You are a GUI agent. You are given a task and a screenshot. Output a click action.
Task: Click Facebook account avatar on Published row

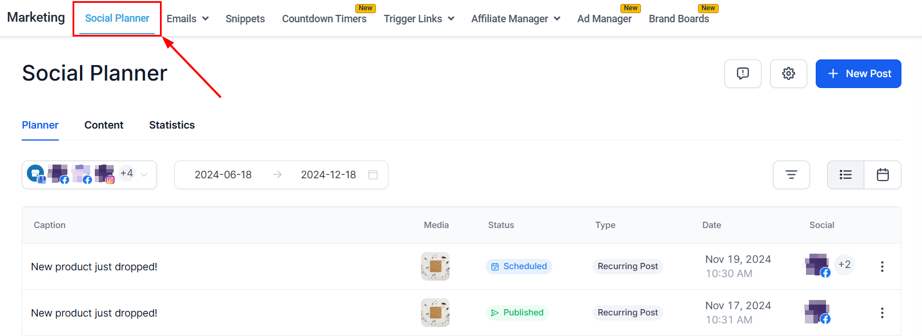(x=817, y=312)
